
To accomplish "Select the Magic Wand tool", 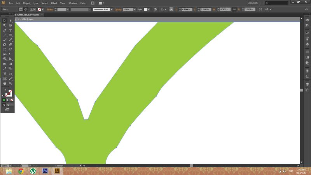I will click(5, 25).
